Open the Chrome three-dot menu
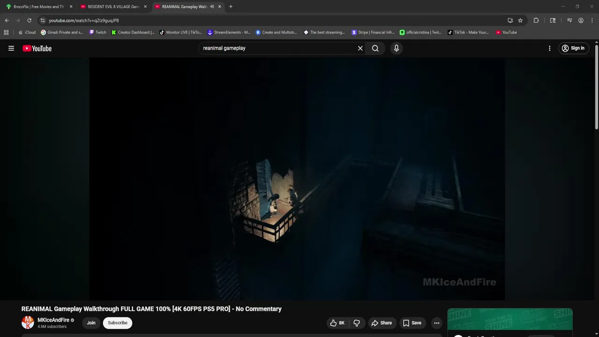Screen dimensions: 599x337 tap(592, 21)
